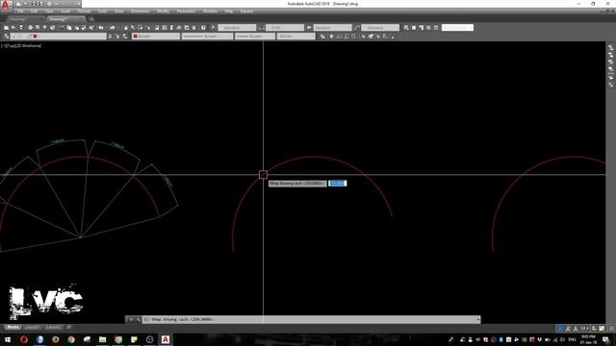
Task: Click the New drawing icon in standard toolbar
Action: click(x=7, y=28)
